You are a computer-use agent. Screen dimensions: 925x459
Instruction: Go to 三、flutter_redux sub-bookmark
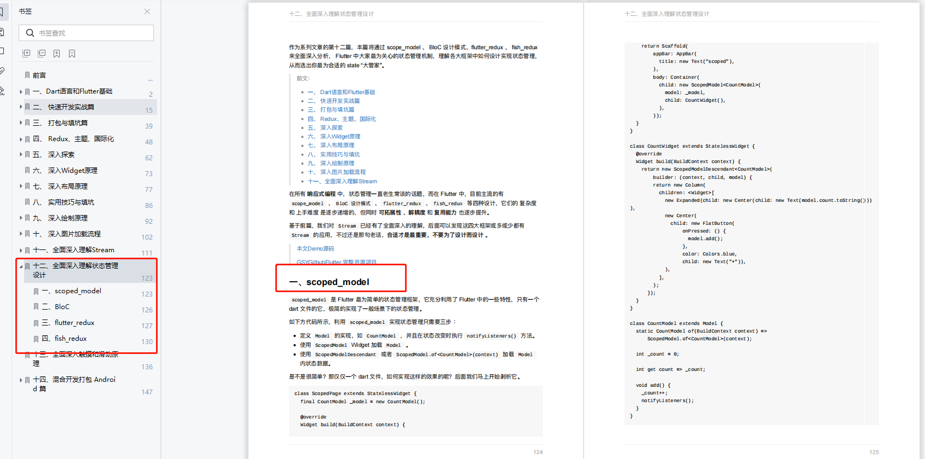tap(68, 323)
